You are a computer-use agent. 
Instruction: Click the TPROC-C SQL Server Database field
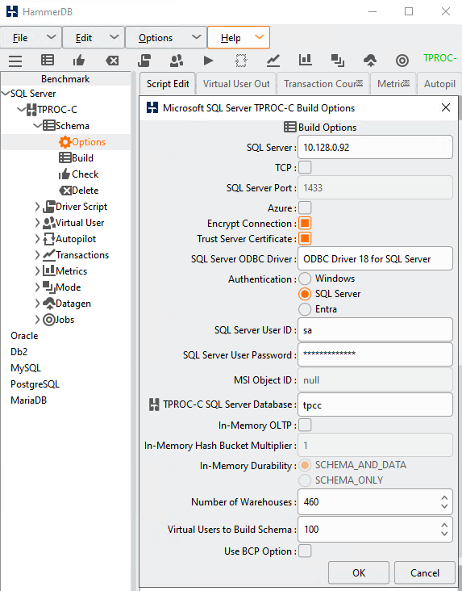[x=375, y=404]
